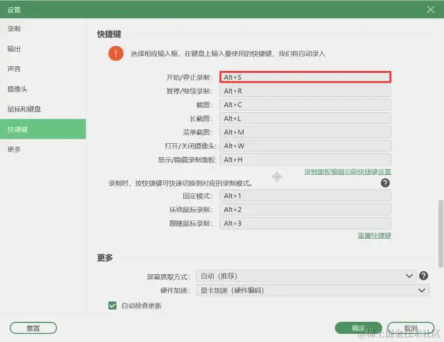Edit 打开/关闭摄像头 shortcut Alt+W
The height and width of the screenshot is (342, 444).
point(305,146)
